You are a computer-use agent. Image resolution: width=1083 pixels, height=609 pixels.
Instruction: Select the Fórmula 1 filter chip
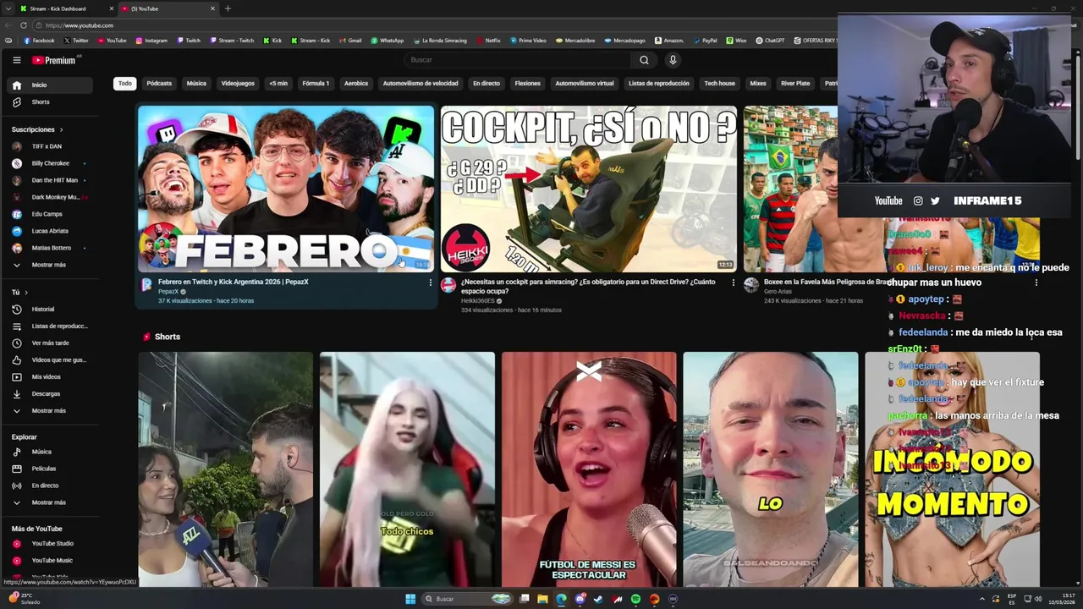[316, 84]
